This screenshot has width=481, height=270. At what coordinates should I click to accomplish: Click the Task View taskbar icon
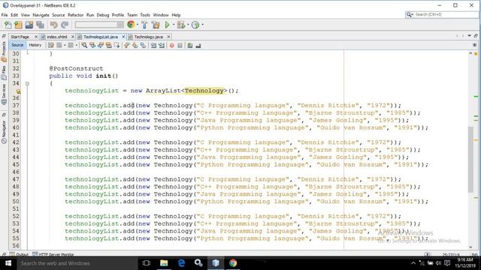pos(147,263)
